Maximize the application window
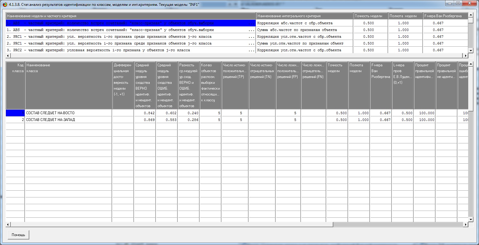Image resolution: width=479 pixels, height=245 pixels. [x=458, y=3]
